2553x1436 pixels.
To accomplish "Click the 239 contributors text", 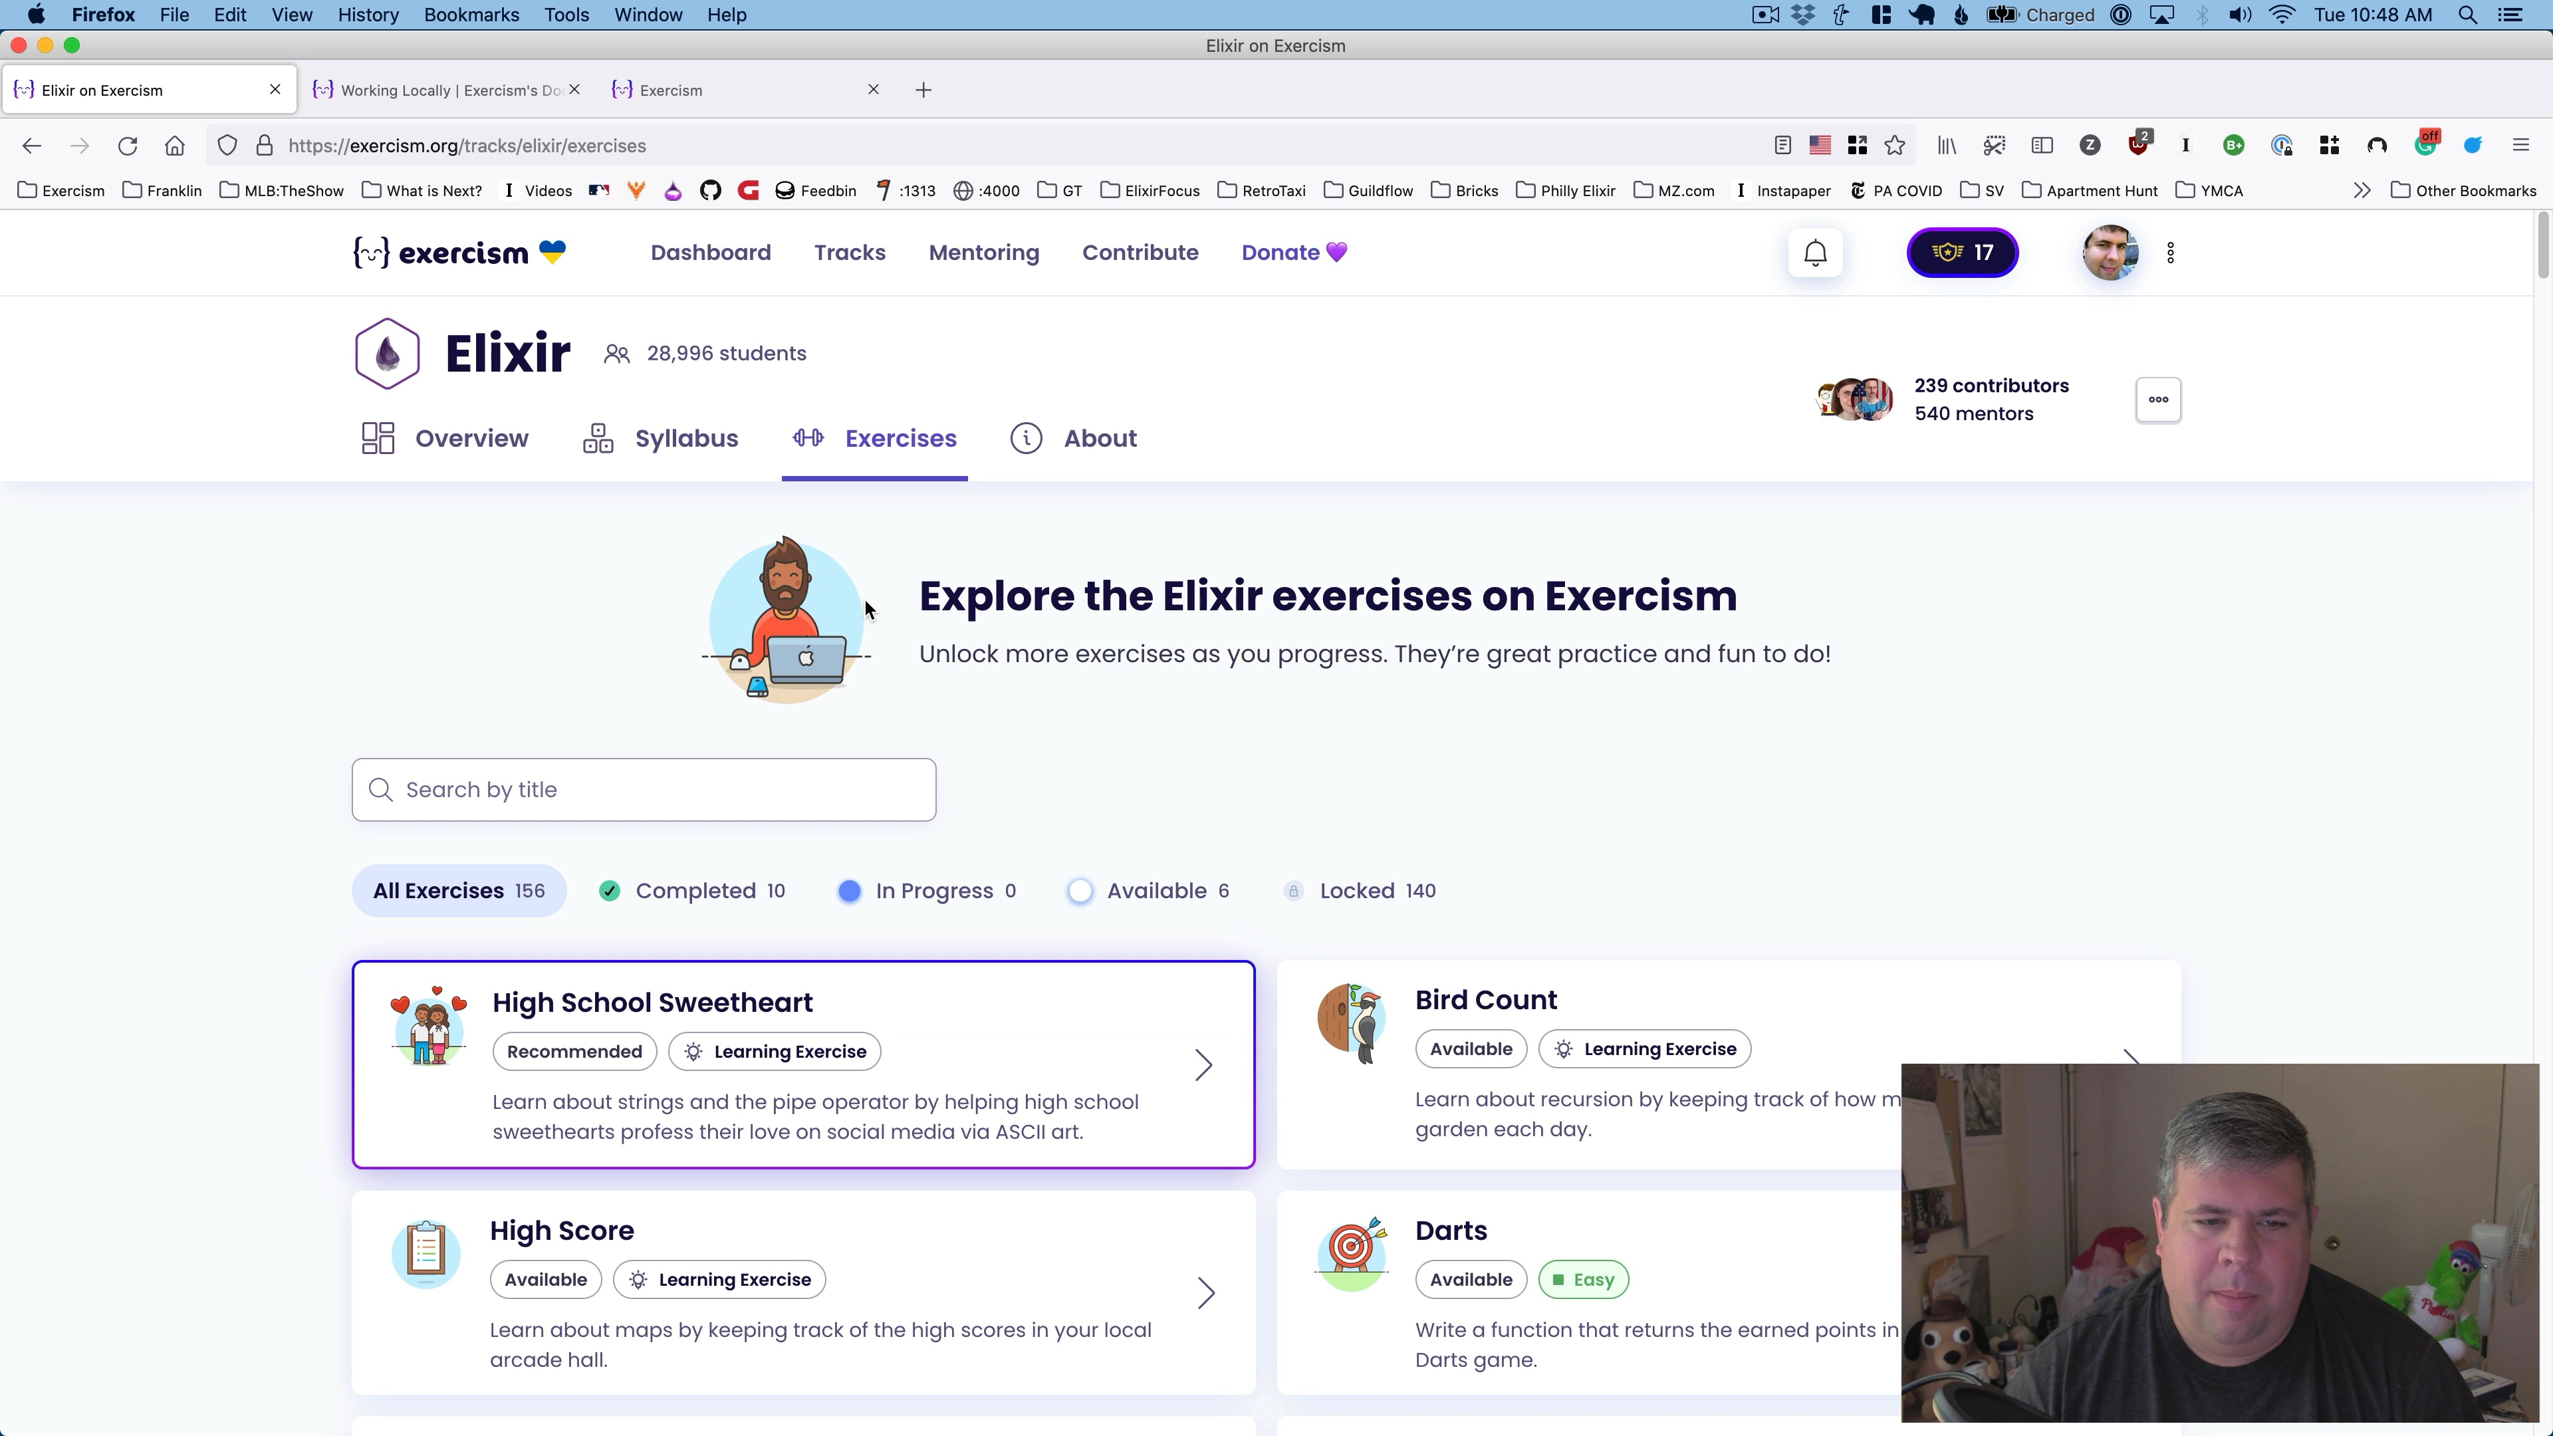I will 1991,386.
